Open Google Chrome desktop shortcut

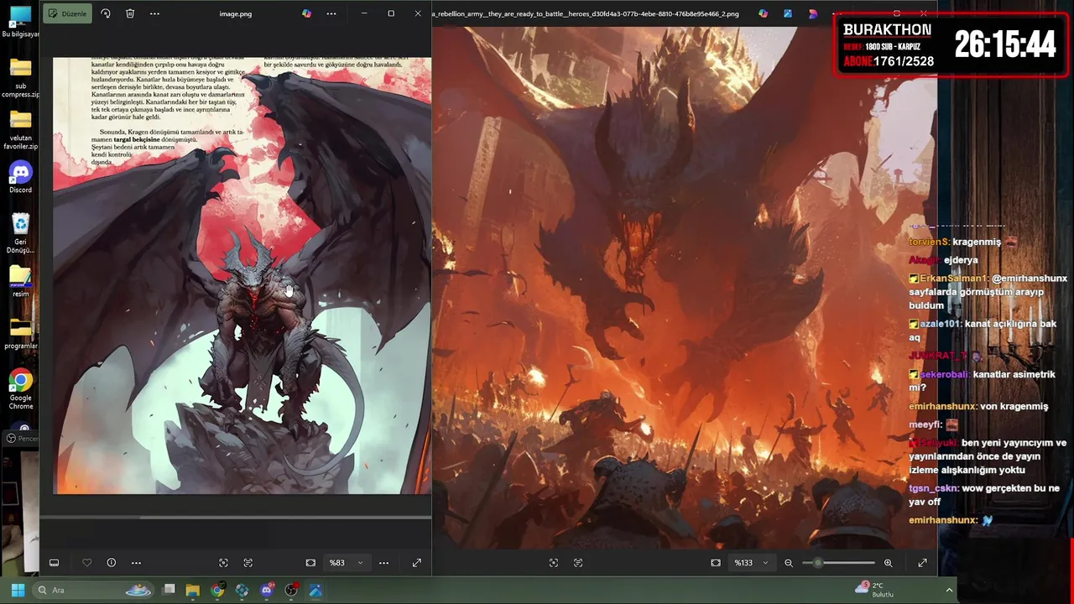(x=20, y=390)
